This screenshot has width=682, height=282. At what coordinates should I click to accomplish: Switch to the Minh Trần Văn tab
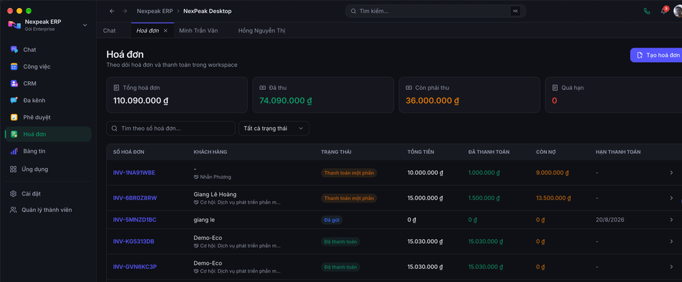coord(198,31)
